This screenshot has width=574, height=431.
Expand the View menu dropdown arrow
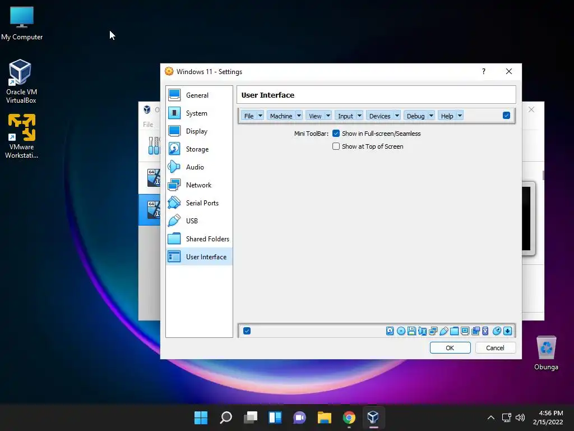click(x=328, y=116)
